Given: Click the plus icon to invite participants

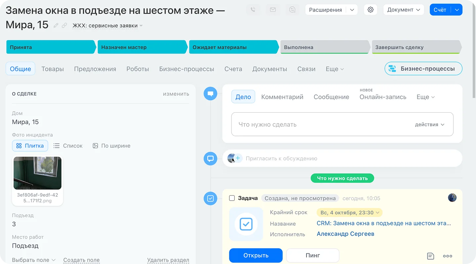Looking at the screenshot, I should click(x=238, y=158).
